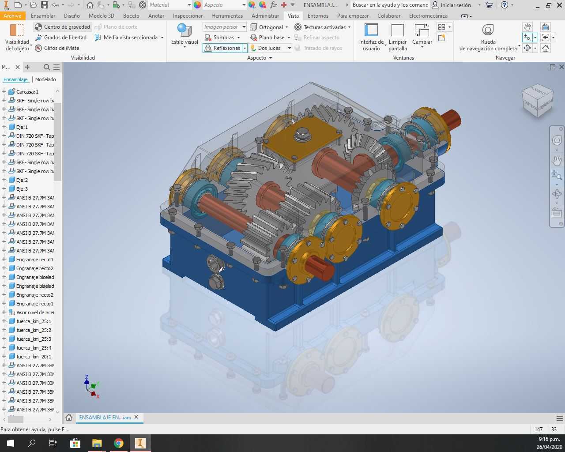Toggle Texturas activadas setting
565x452 pixels.
coord(323,27)
